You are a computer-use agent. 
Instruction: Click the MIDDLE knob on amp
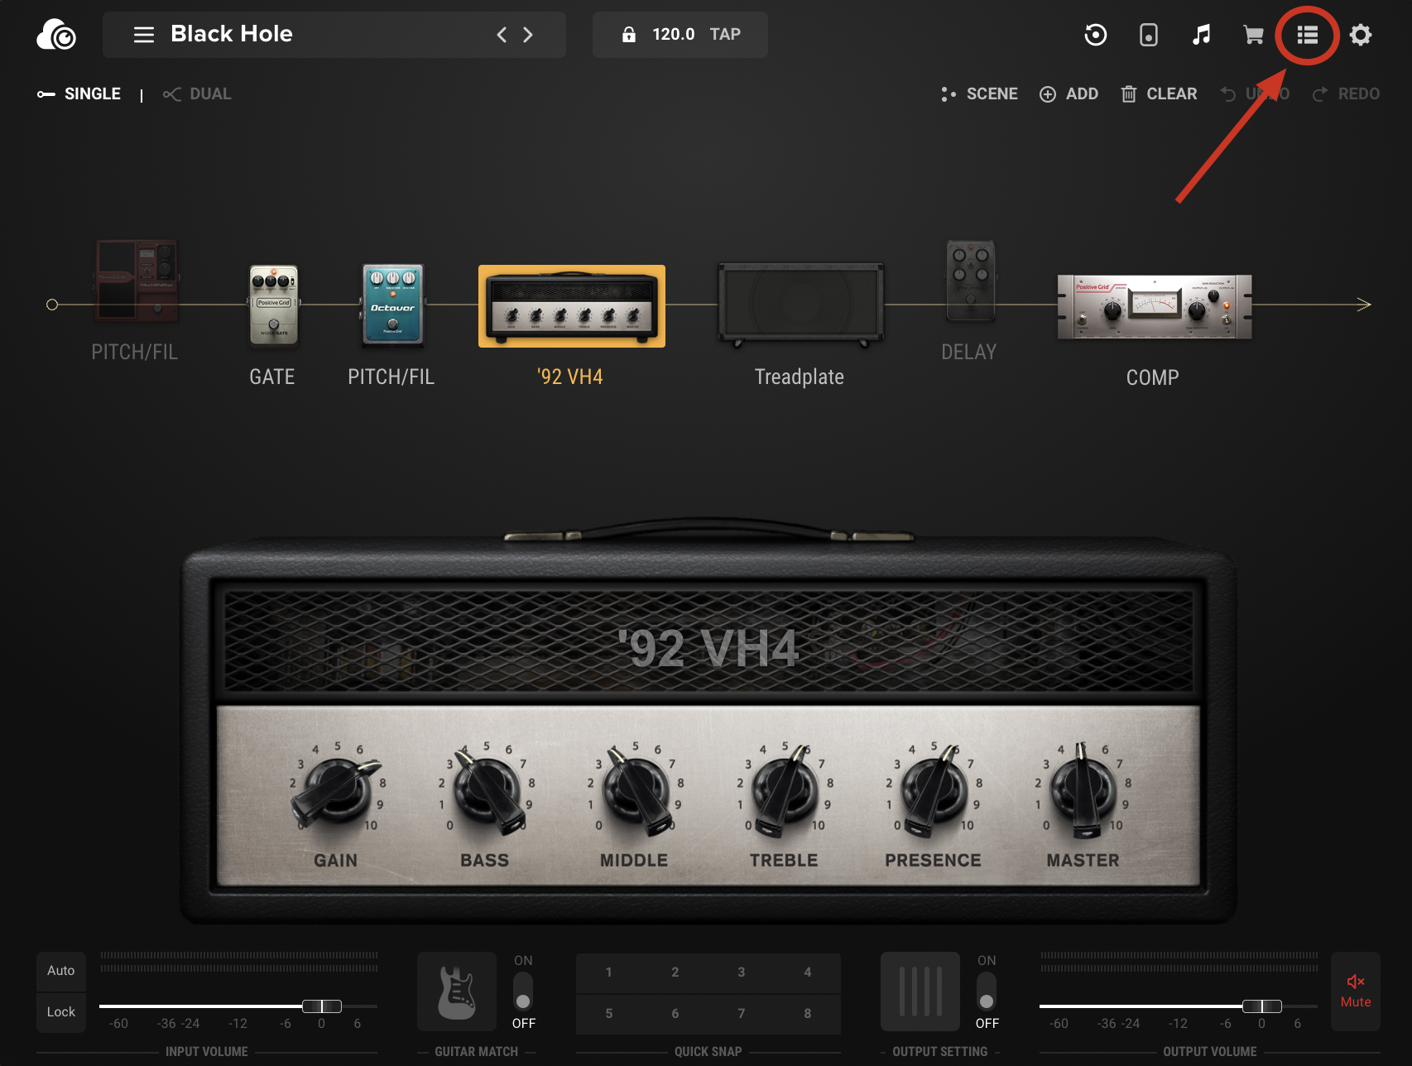[636, 790]
